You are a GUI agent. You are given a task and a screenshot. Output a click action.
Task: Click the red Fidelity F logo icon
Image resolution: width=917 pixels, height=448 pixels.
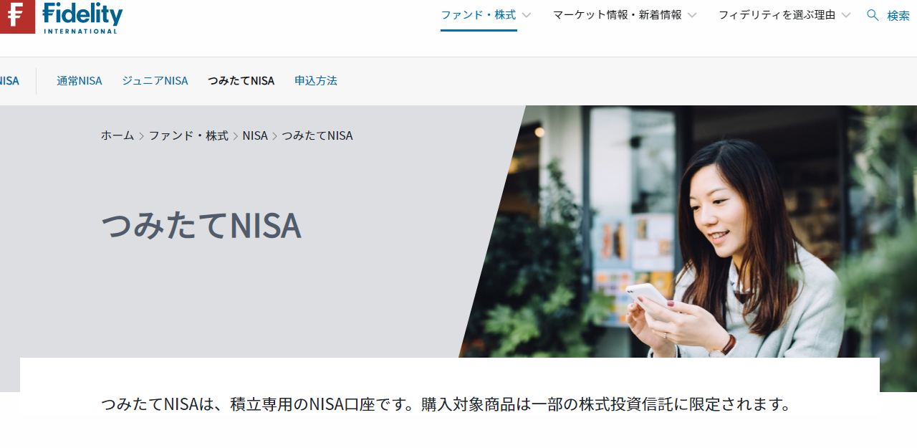point(17,16)
